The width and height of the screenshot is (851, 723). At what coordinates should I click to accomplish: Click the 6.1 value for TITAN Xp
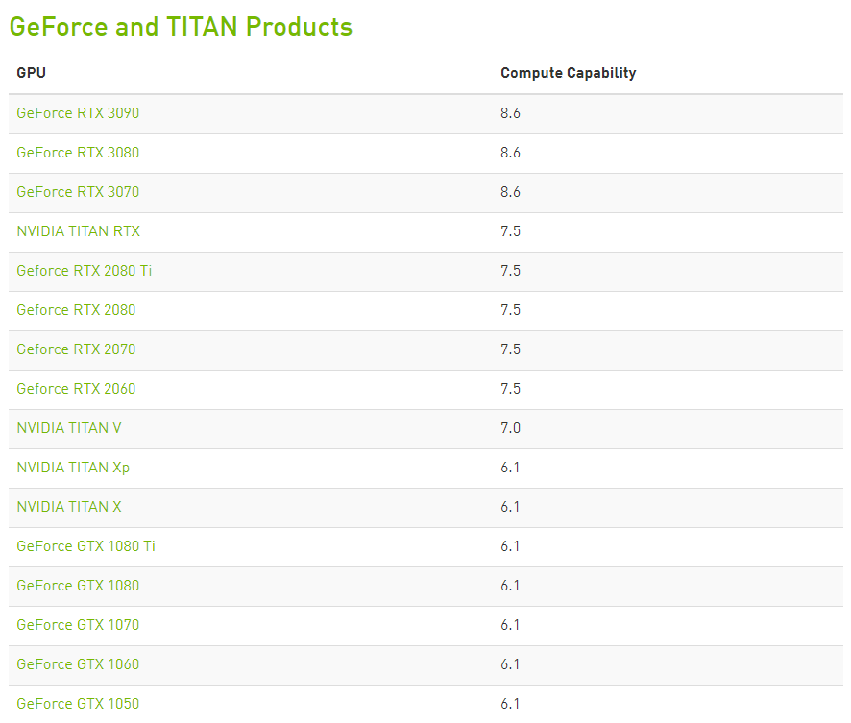[x=510, y=468]
